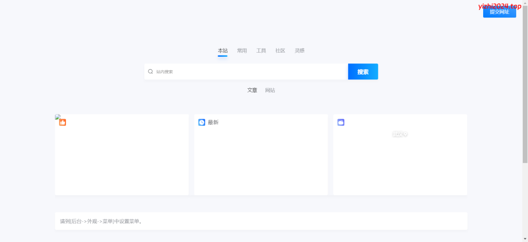Open the 工具 search tab
Viewport: 528px width, 242px height.
pyautogui.click(x=261, y=51)
